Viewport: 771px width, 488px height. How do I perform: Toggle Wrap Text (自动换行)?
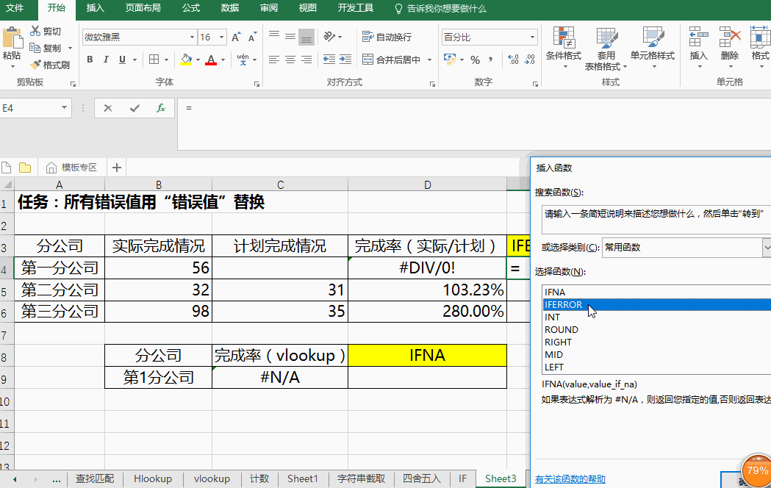coord(387,37)
